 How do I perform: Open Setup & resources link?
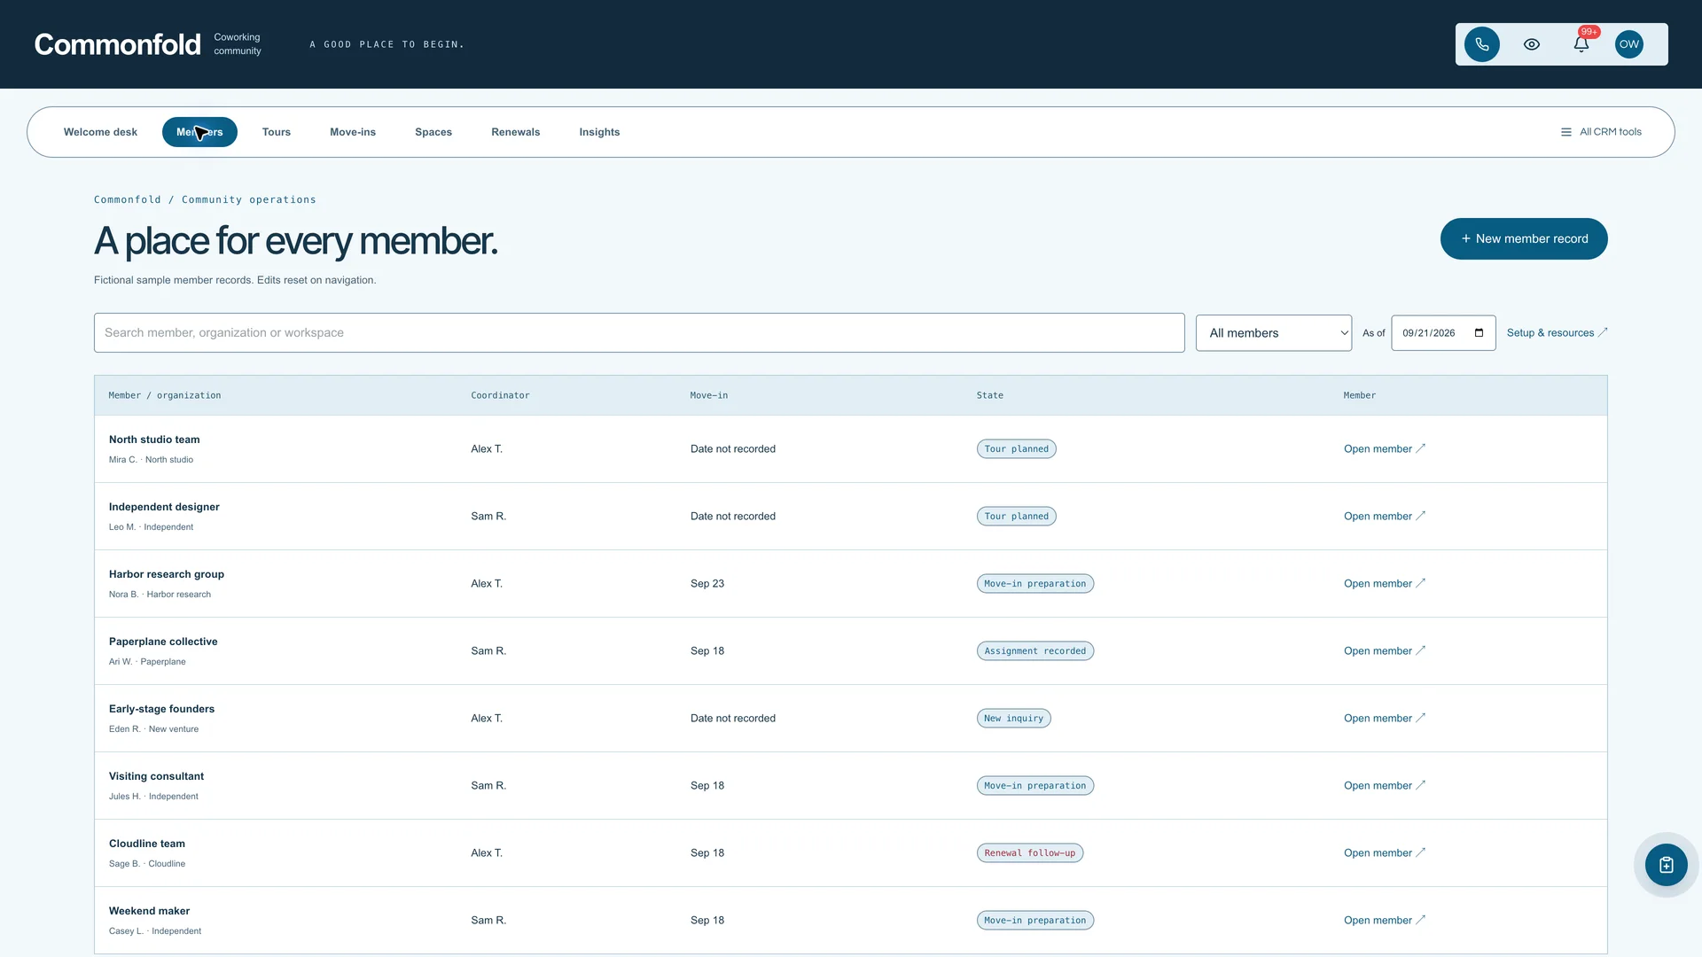[x=1557, y=333]
